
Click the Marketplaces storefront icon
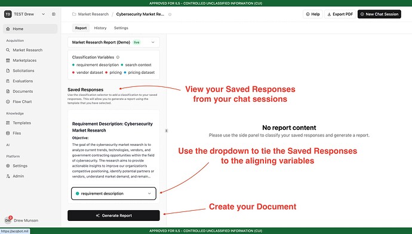click(x=8, y=60)
